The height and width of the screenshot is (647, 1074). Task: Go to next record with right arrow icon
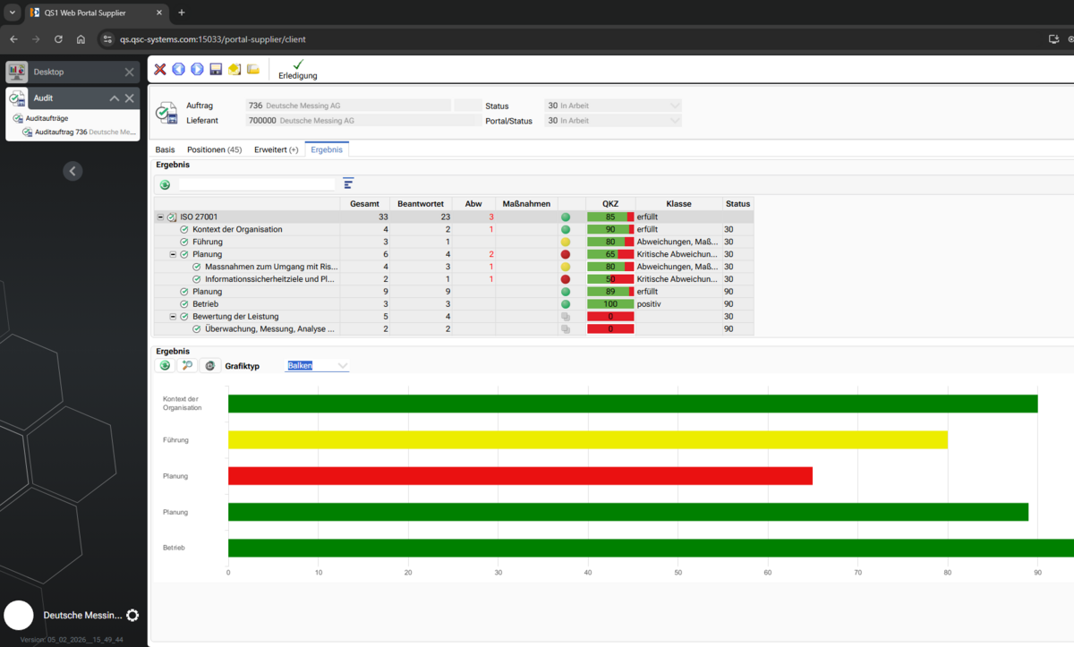197,69
